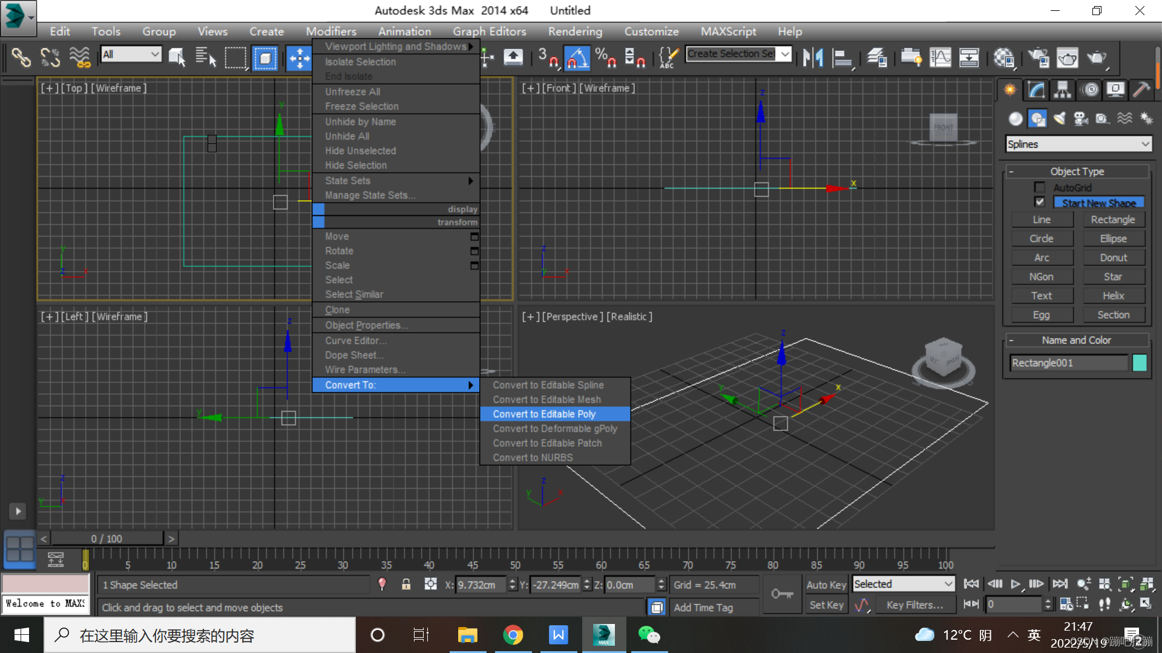Open the Render Setup icon

1039,57
